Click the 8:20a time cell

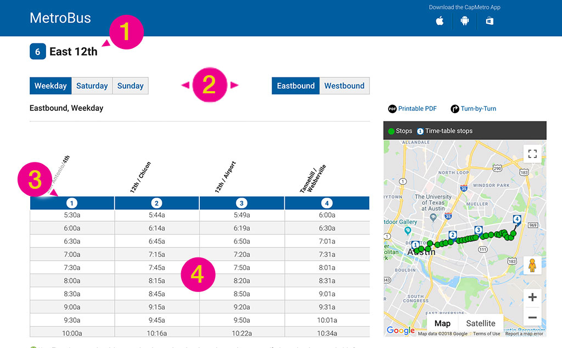point(241,280)
